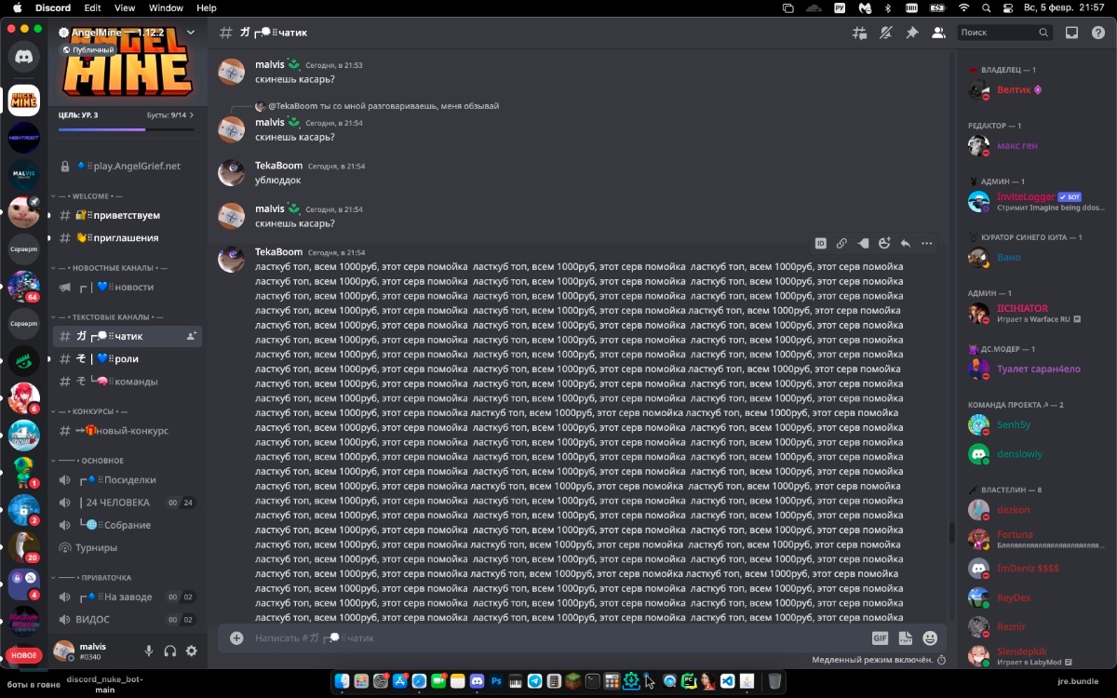Viewport: 1117px width, 698px height.
Task: Toggle deafen headphones in user panel
Action: coord(170,651)
